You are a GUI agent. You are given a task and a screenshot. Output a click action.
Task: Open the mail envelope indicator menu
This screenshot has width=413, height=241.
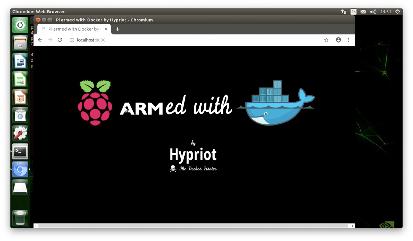pyautogui.click(x=363, y=12)
